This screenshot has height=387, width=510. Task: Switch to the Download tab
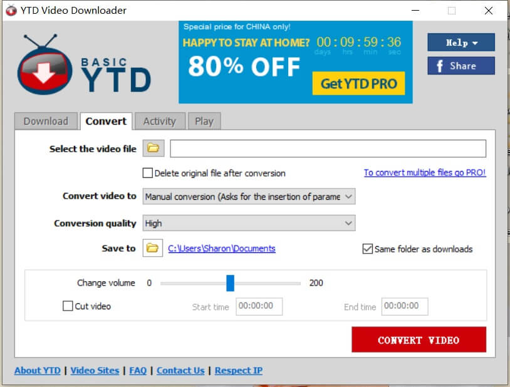[x=46, y=121]
